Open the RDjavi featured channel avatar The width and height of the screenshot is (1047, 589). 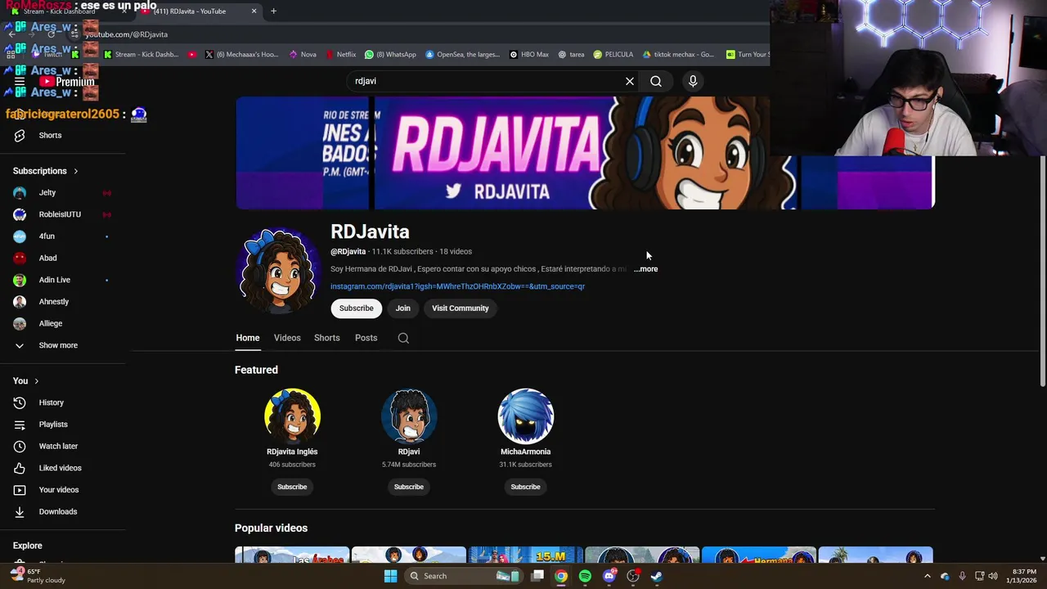tap(409, 416)
